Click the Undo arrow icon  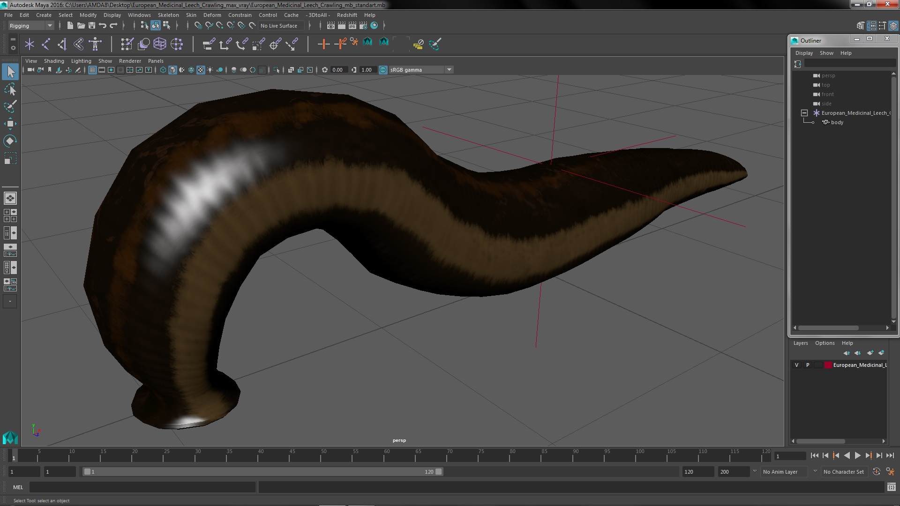tap(103, 25)
